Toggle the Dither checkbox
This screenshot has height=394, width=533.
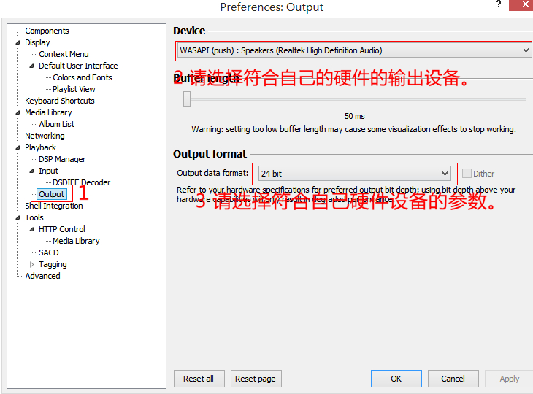tap(467, 174)
